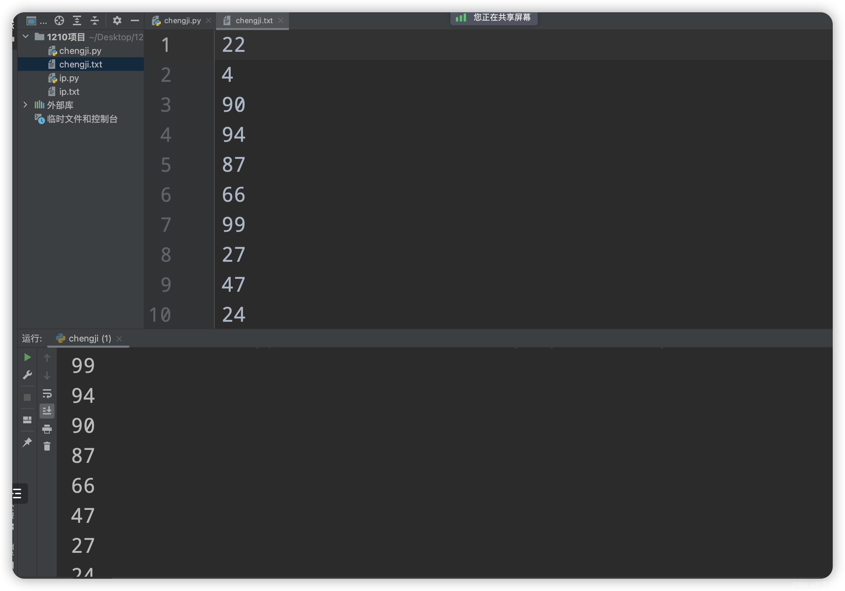Image resolution: width=845 pixels, height=591 pixels.
Task: Go down the stack trace arrow
Action: coord(47,376)
